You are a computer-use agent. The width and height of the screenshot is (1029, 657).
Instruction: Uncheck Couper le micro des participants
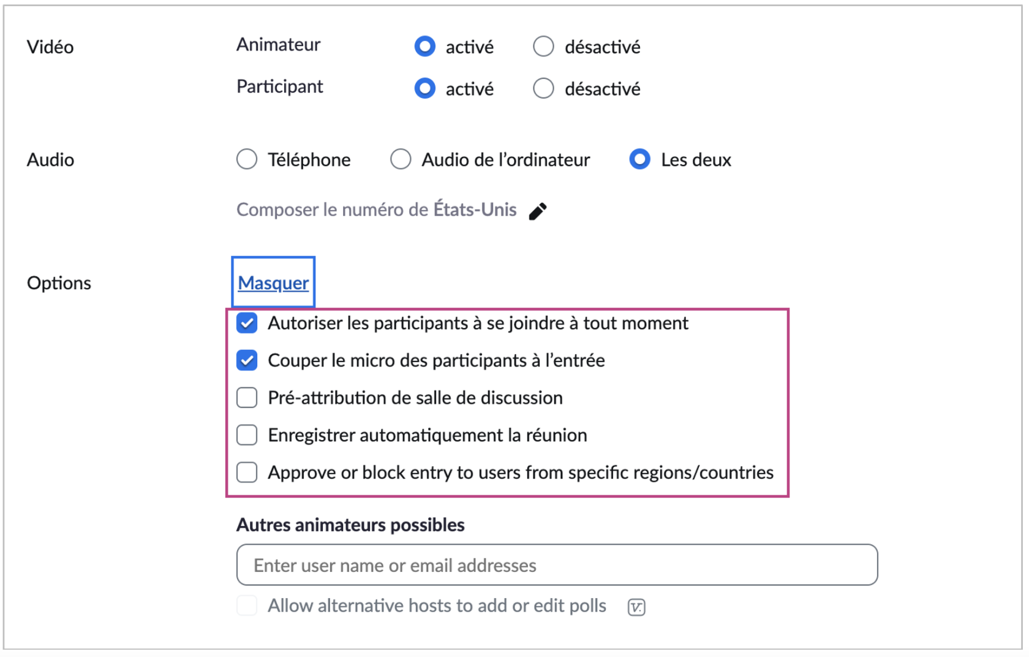(247, 360)
